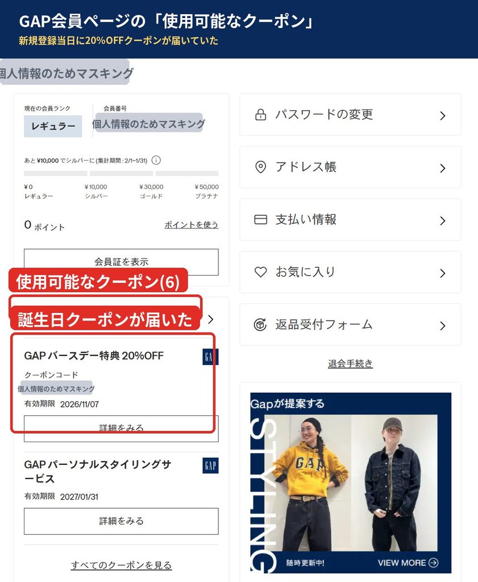478x582 pixels.
Task: Click the map pin icon beside アドレス帳
Action: (x=260, y=167)
